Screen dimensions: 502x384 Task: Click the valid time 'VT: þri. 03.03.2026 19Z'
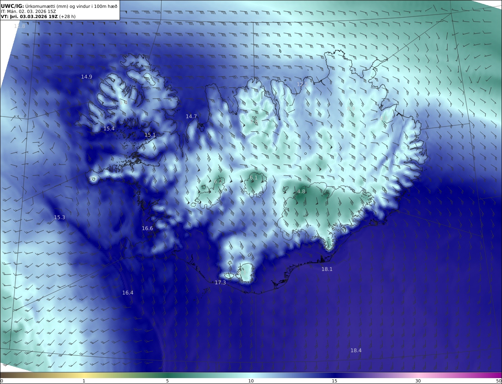point(29,16)
